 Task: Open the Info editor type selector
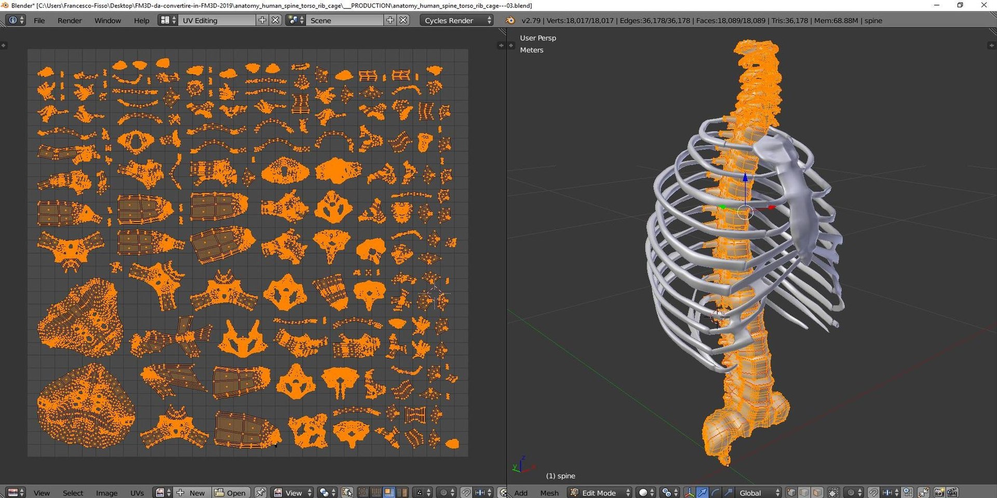[x=16, y=20]
